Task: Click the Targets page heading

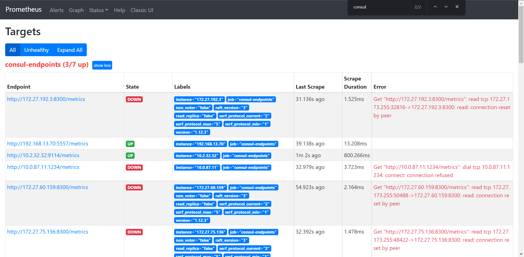Action: [x=23, y=32]
